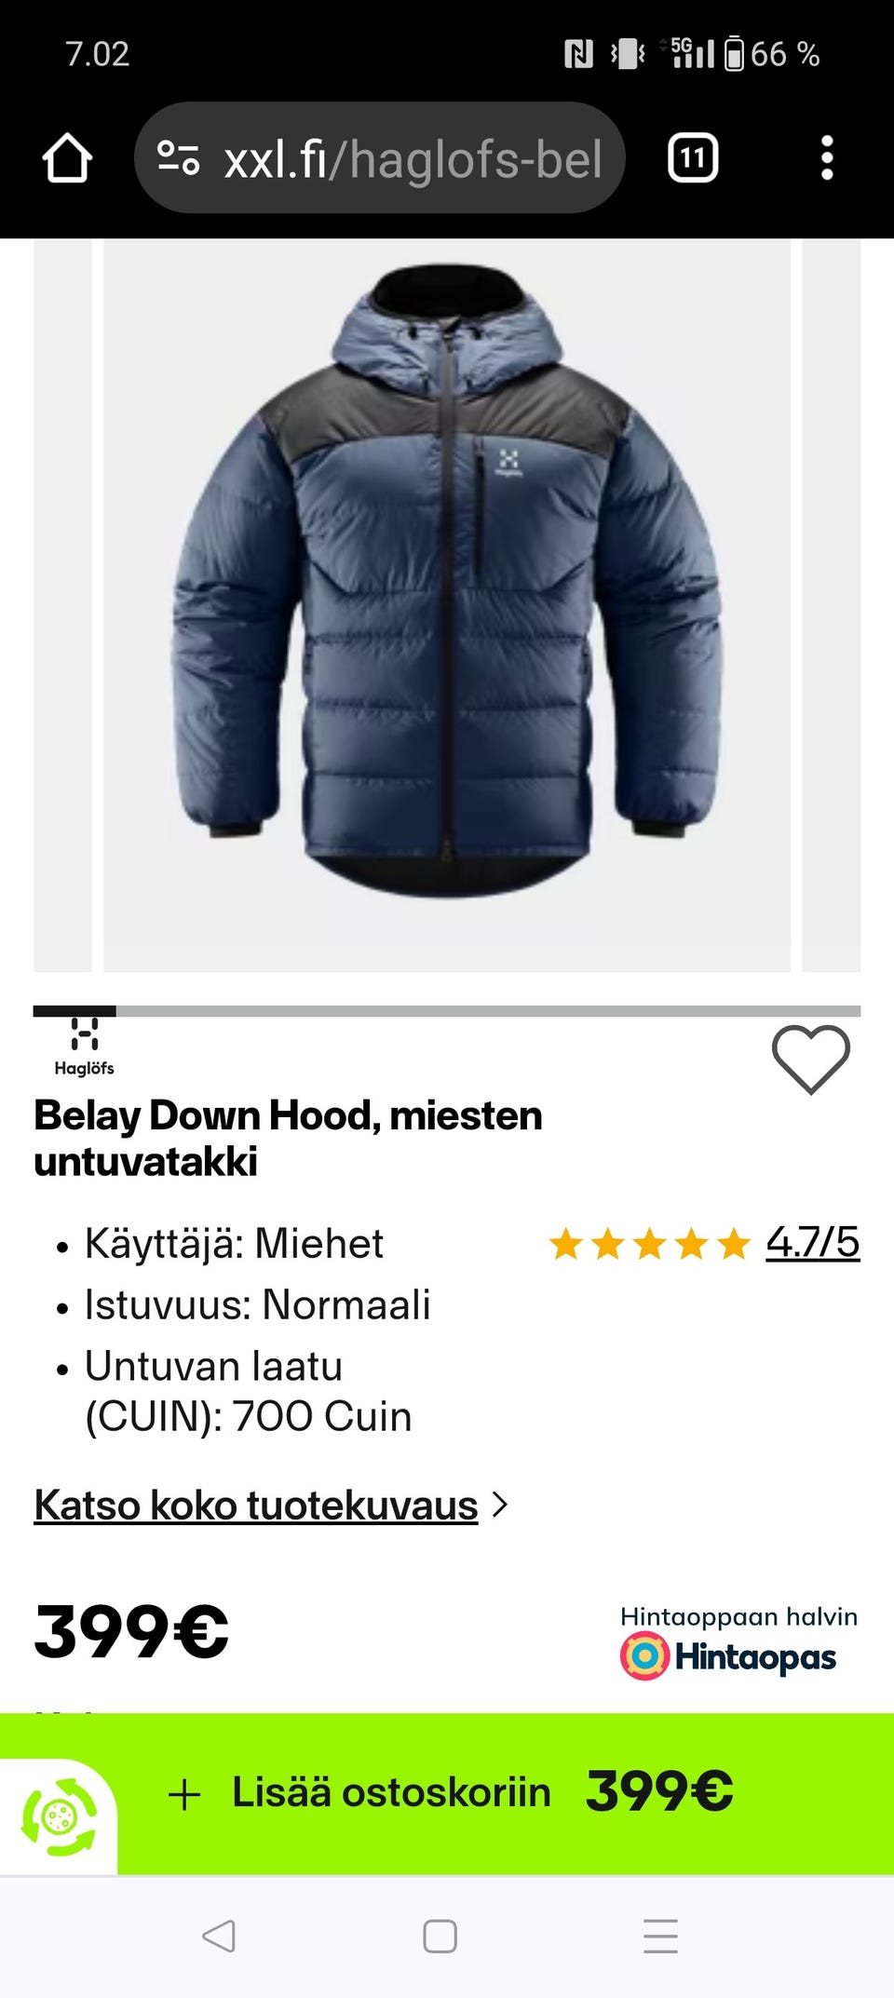Image resolution: width=894 pixels, height=1998 pixels.
Task: Add jacket to favorites with heart icon
Action: tap(811, 1060)
